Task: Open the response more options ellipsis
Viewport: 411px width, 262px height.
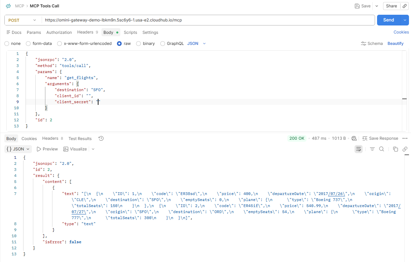Action: [x=405, y=138]
